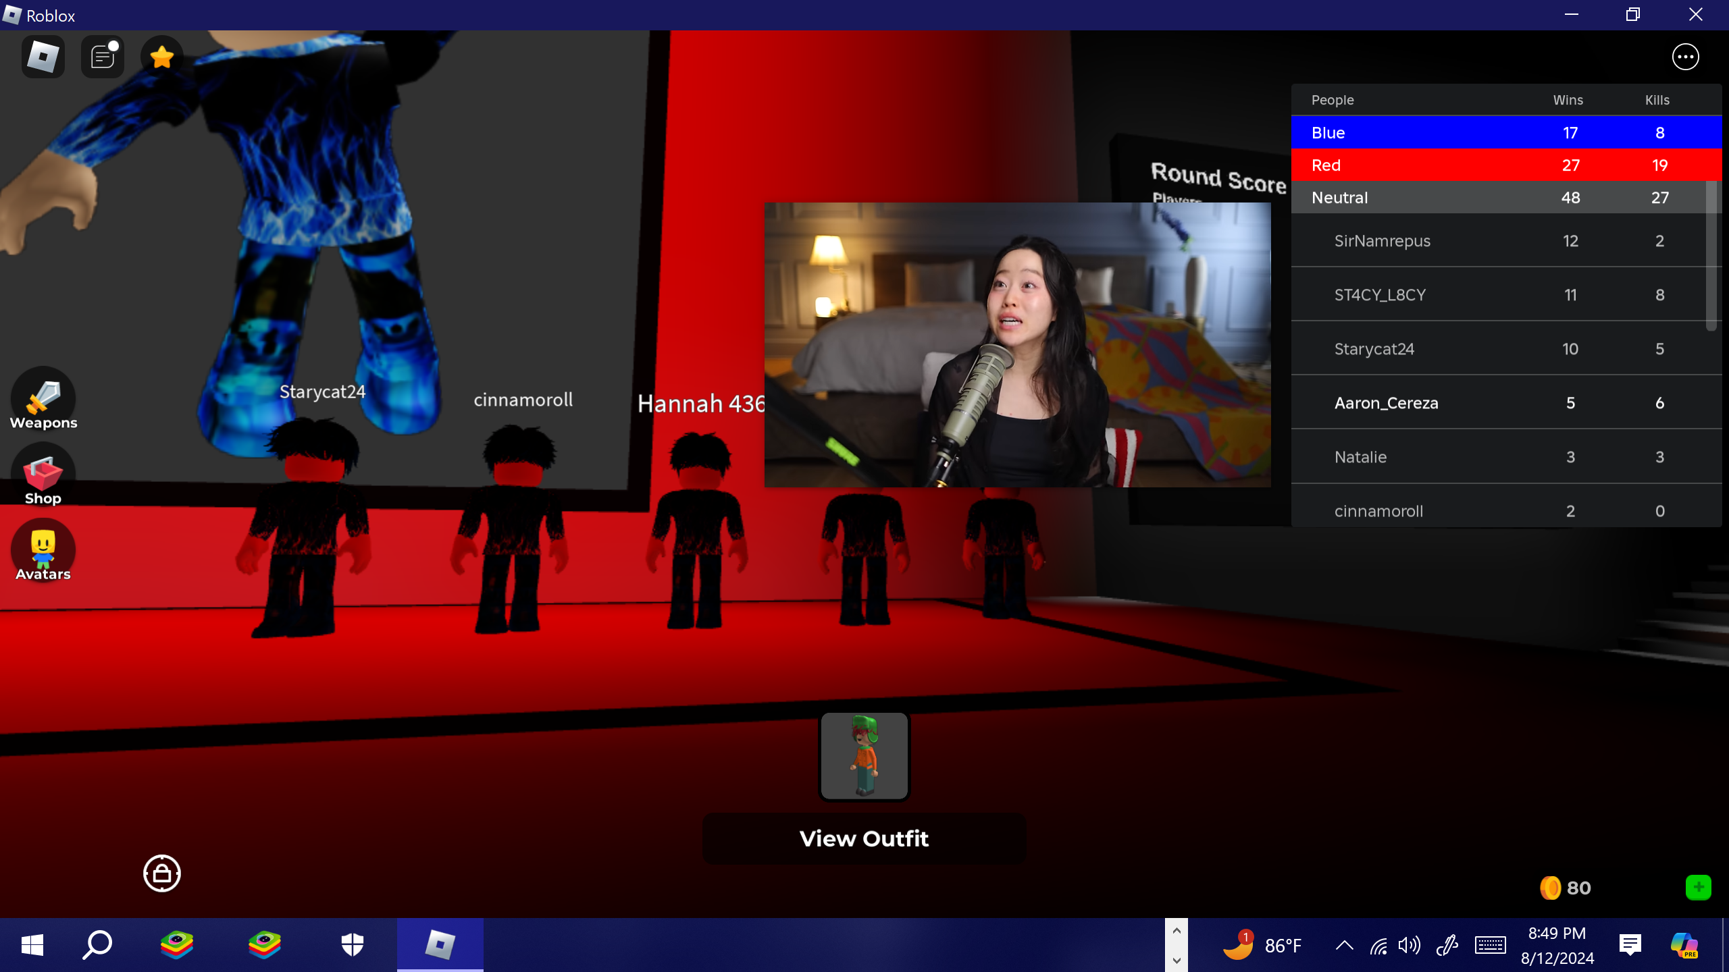Expand the system tray hidden icons chevron
This screenshot has height=972, width=1729.
[x=1344, y=945]
